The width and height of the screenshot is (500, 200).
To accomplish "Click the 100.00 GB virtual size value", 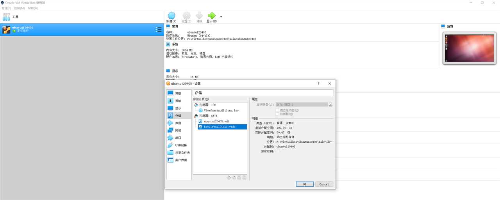I will point(284,128).
